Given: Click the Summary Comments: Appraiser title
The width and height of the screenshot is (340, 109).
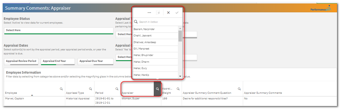Looking at the screenshot, I should [x=38, y=8].
